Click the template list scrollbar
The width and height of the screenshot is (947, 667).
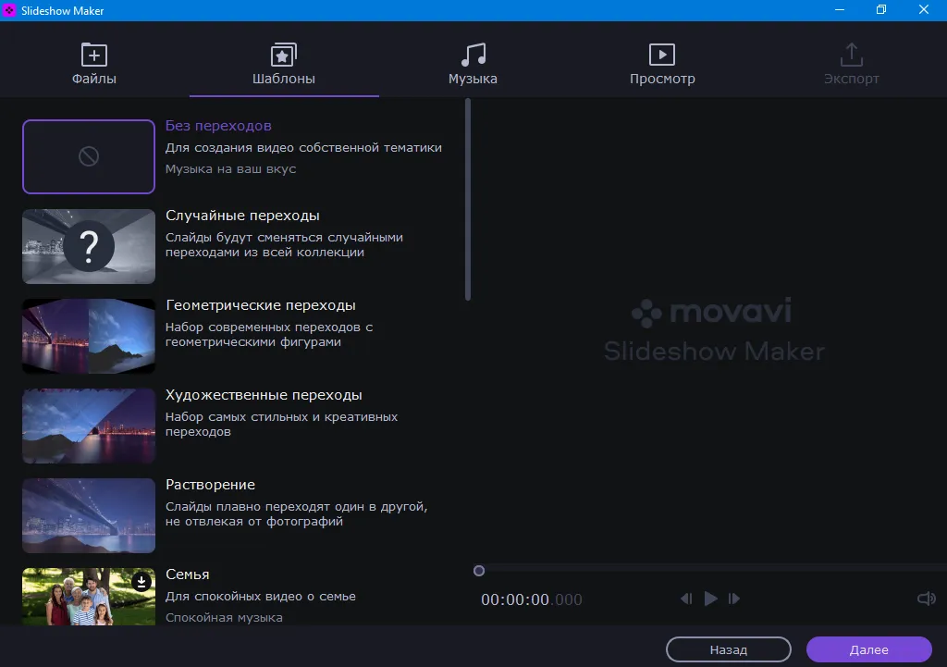point(468,200)
